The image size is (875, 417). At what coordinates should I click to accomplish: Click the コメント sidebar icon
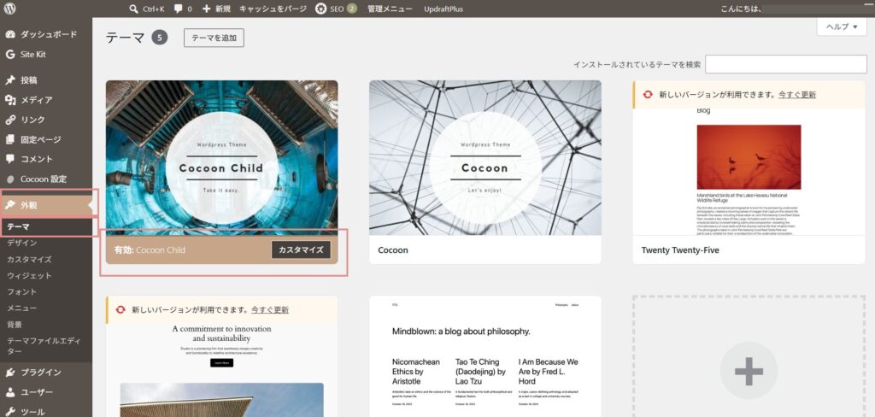[10, 159]
